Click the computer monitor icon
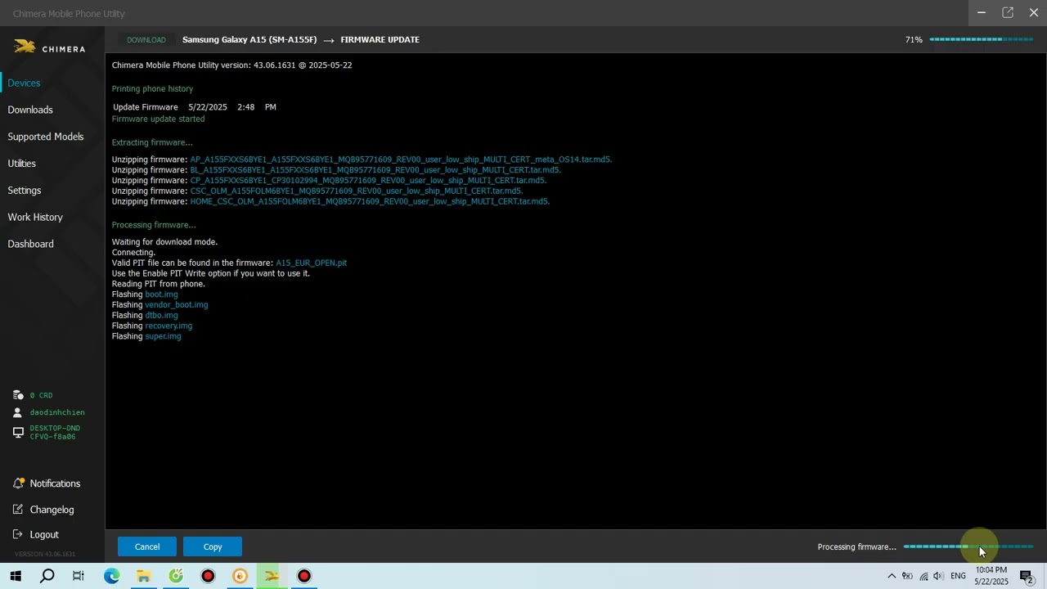The image size is (1047, 589). [18, 432]
